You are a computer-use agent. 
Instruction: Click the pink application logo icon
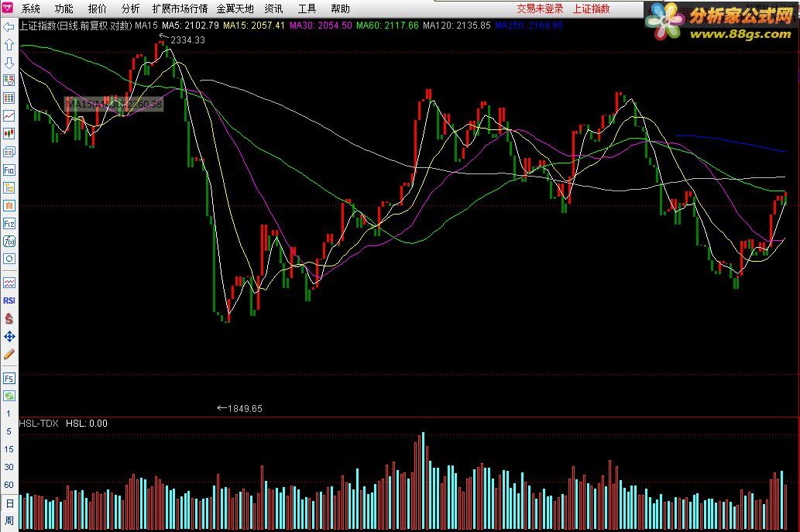8,8
